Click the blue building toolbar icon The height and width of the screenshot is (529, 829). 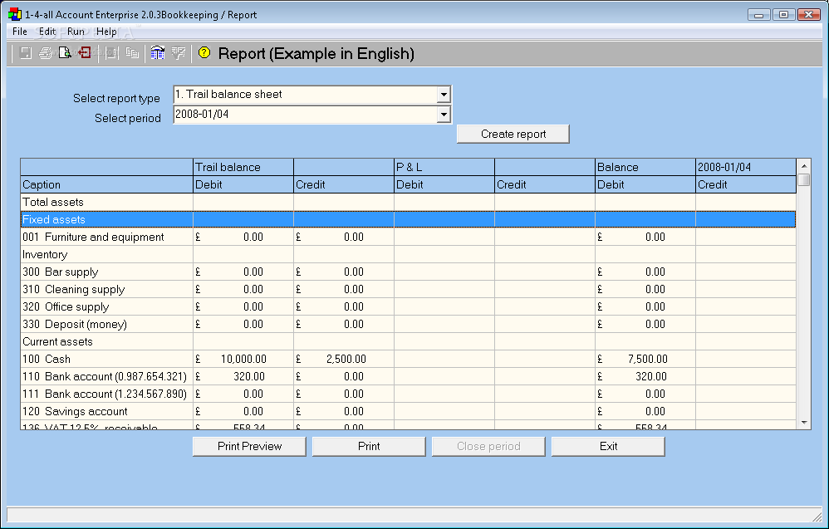pos(158,53)
